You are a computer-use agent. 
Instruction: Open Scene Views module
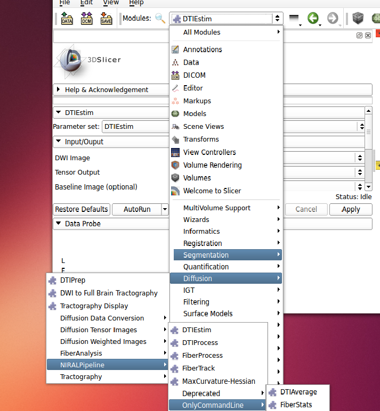(x=204, y=127)
